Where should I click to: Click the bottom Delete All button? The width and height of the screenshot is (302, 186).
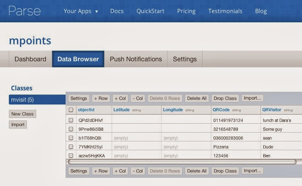197,171
